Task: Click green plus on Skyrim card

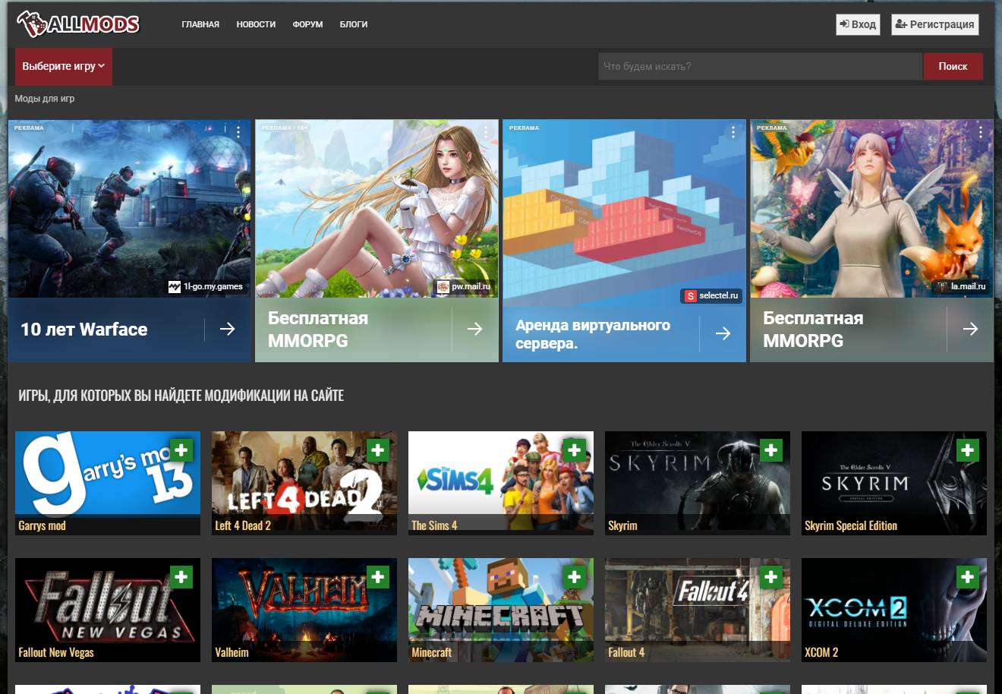Action: point(770,450)
